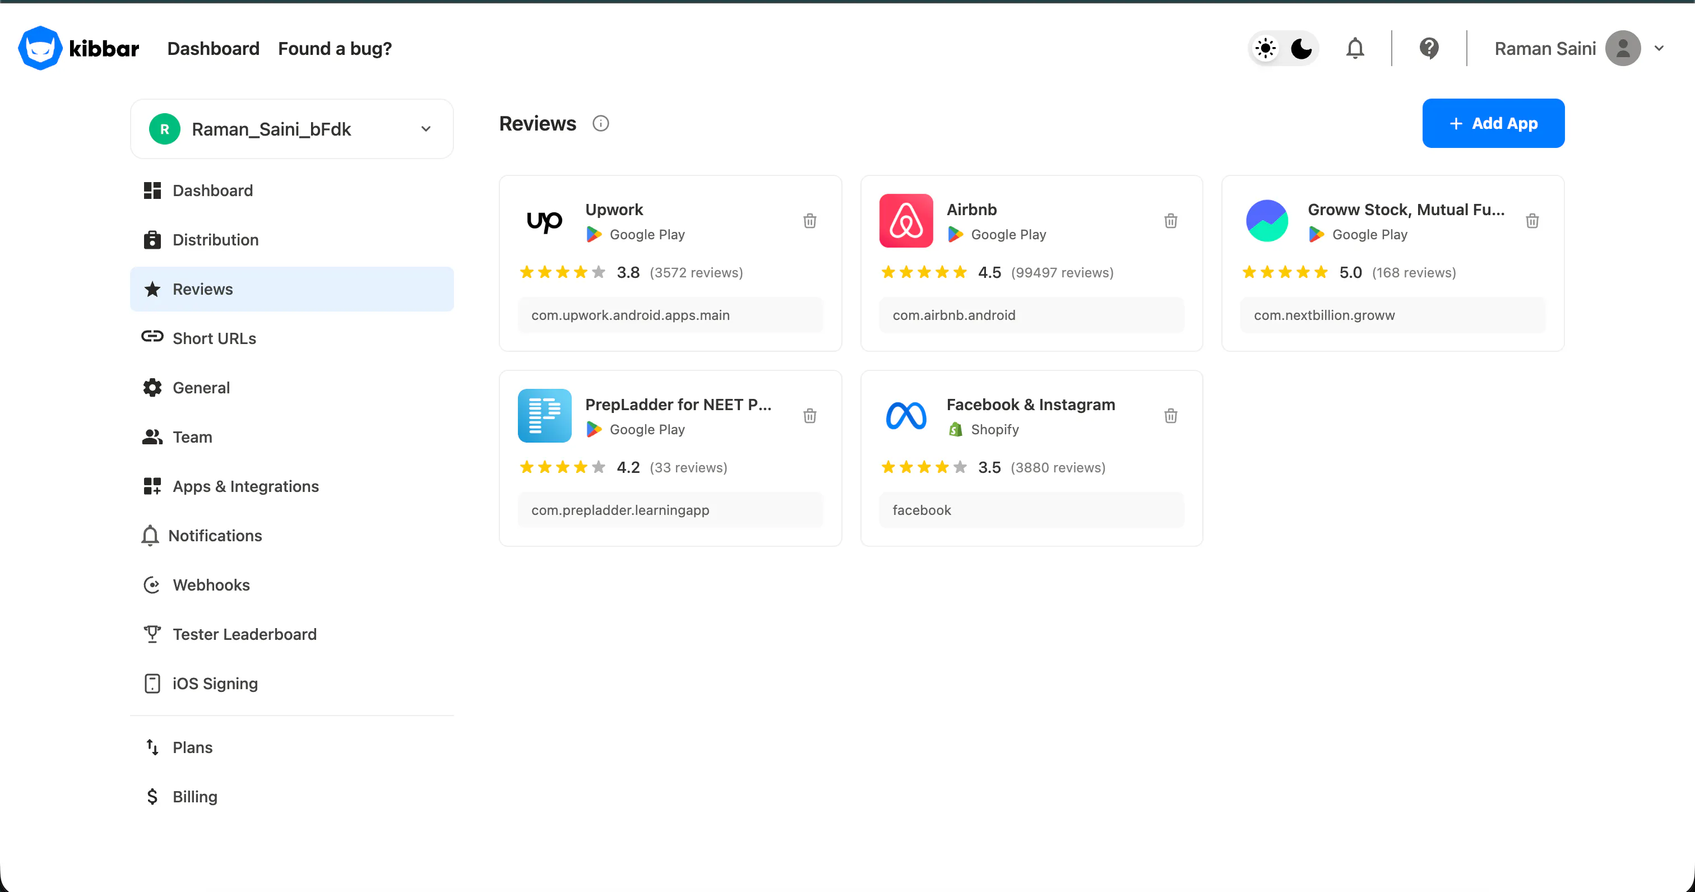Click the Dashboard link in top navigation
This screenshot has width=1695, height=892.
coord(213,49)
